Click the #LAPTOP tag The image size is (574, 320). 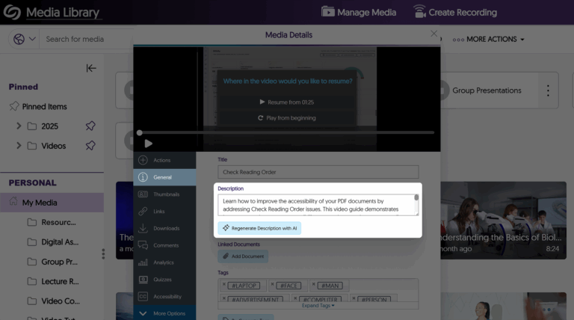tap(244, 286)
